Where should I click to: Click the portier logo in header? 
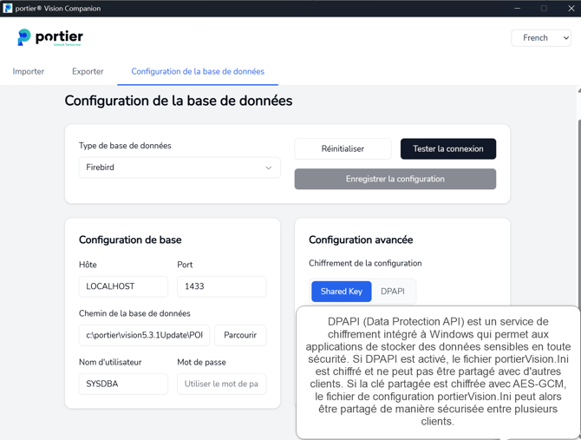(x=50, y=37)
